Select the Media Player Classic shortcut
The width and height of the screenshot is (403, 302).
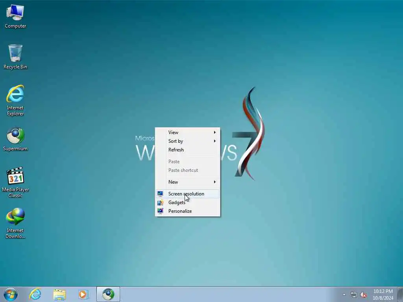point(15,182)
